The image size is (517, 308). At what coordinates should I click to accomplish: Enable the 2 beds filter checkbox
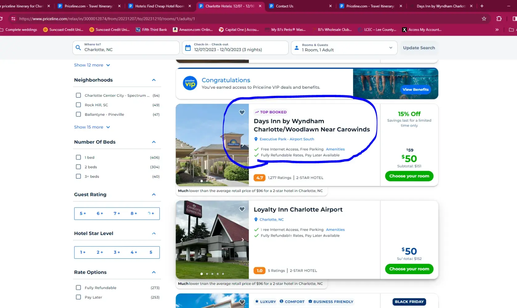[78, 167]
